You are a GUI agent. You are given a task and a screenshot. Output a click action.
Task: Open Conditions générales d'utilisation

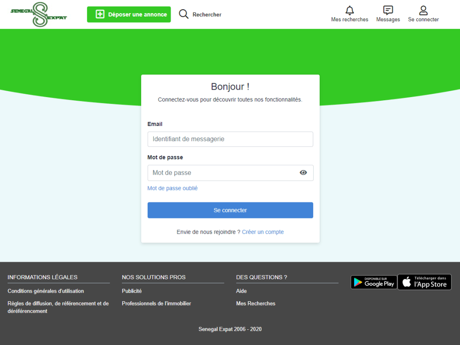tap(46, 291)
